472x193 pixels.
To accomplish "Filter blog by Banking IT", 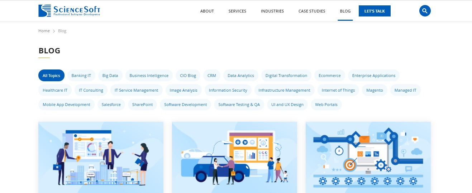I will 81,76.
